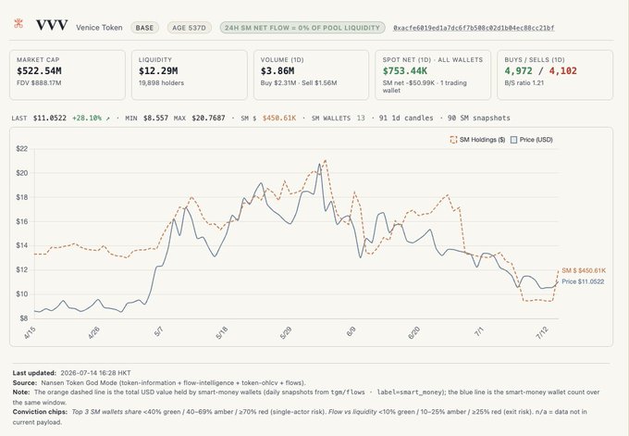
Task: Click the 4/15 x-axis date label
Action: click(30, 333)
